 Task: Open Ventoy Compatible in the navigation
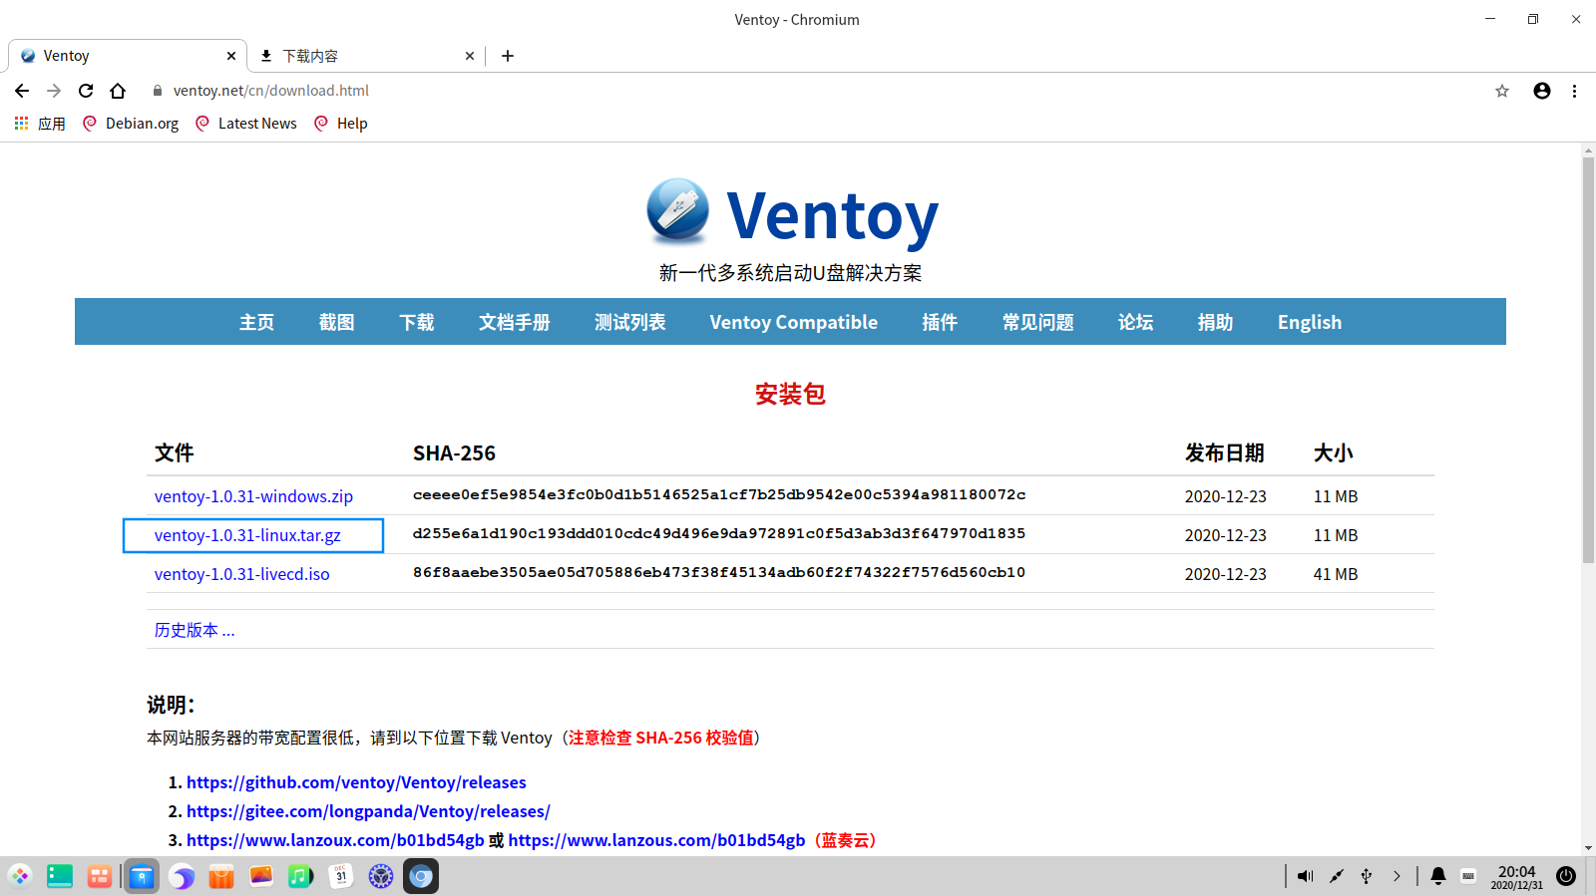tap(794, 322)
